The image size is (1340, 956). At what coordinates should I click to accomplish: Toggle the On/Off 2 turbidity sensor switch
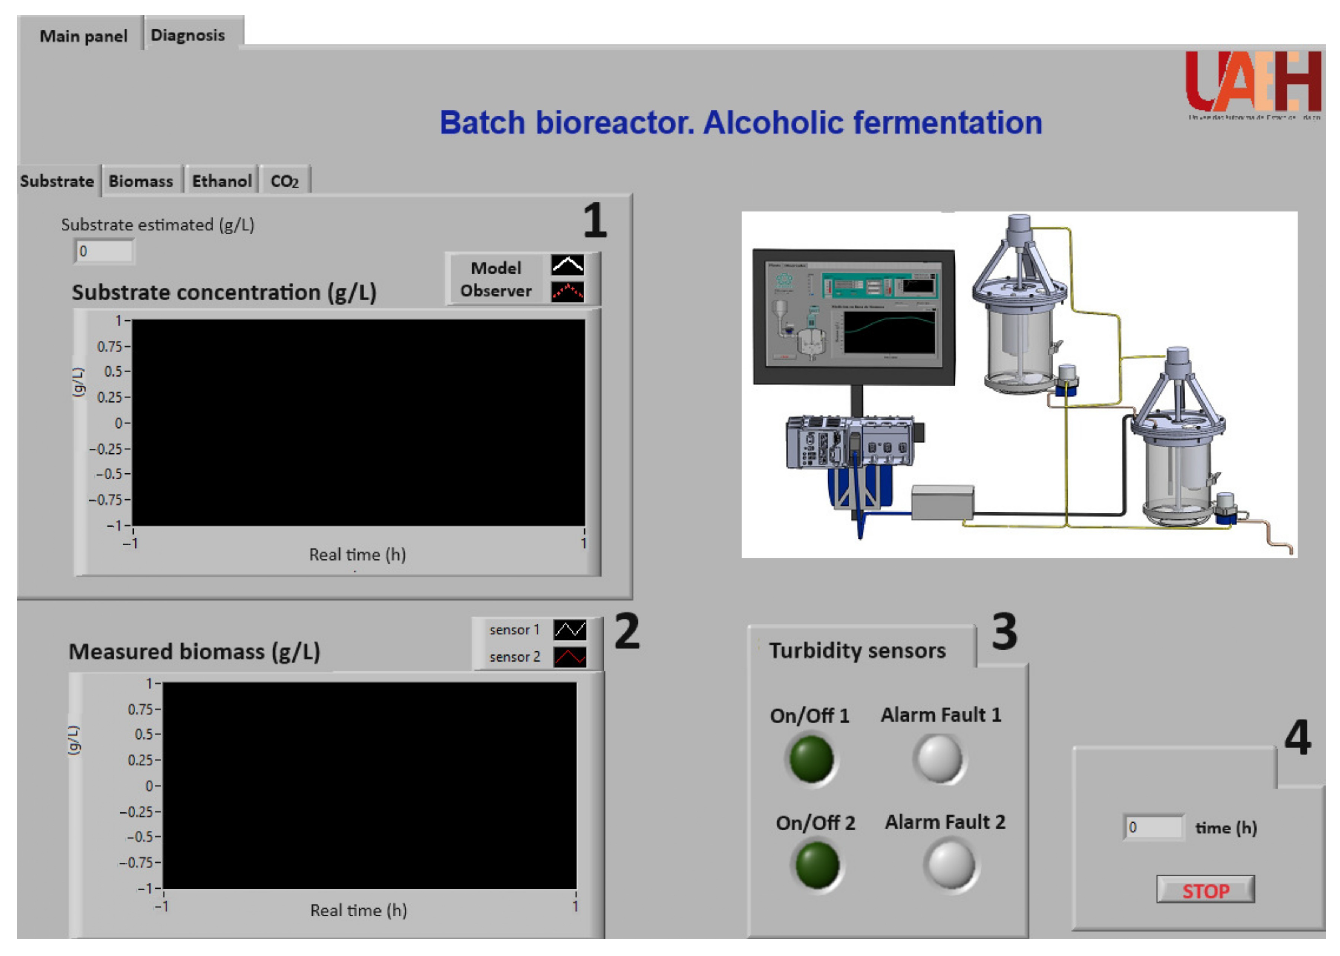click(x=817, y=865)
